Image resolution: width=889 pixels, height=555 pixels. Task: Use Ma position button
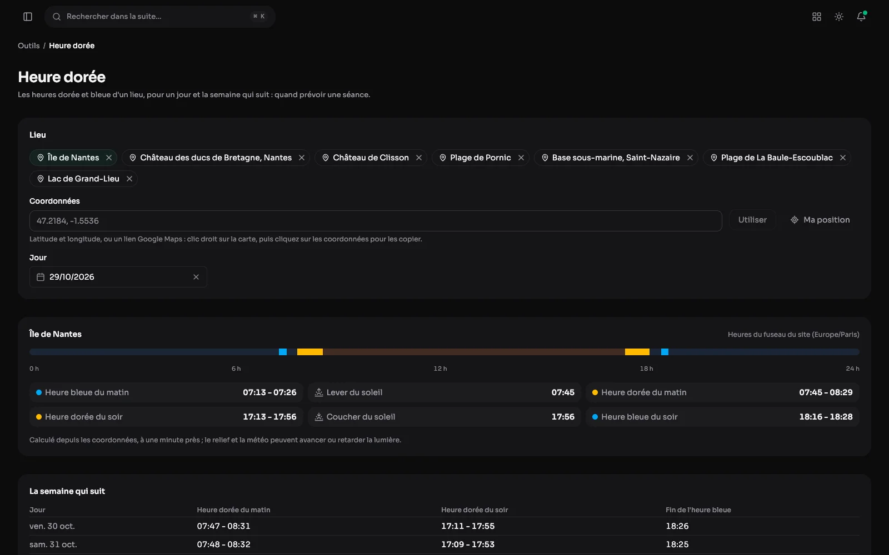click(820, 220)
